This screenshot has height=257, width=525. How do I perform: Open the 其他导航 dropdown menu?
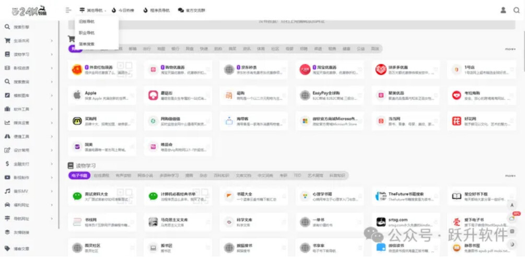93,10
